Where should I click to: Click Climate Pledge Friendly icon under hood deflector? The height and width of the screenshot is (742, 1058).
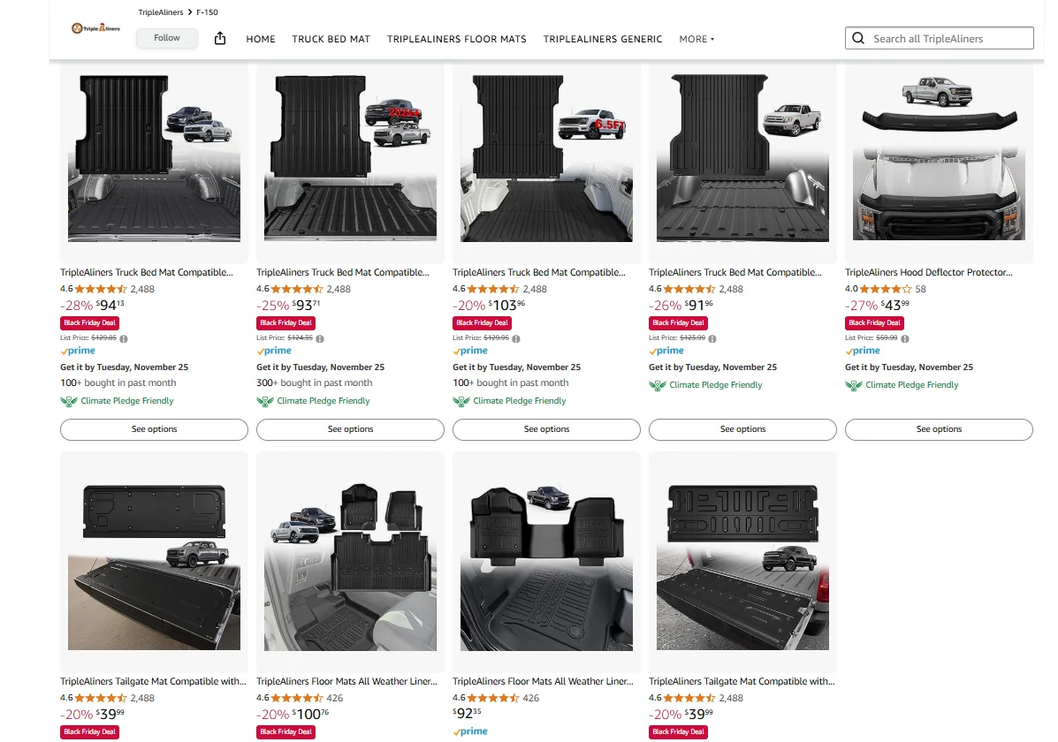[853, 385]
